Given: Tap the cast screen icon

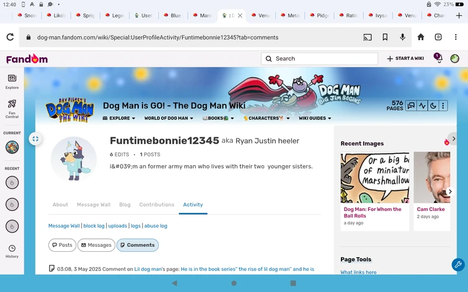Looking at the screenshot, I should click(368, 37).
